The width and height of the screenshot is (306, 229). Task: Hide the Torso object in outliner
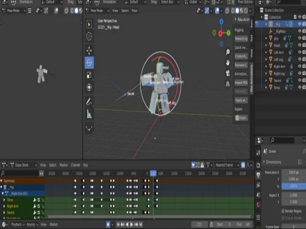pos(300,87)
